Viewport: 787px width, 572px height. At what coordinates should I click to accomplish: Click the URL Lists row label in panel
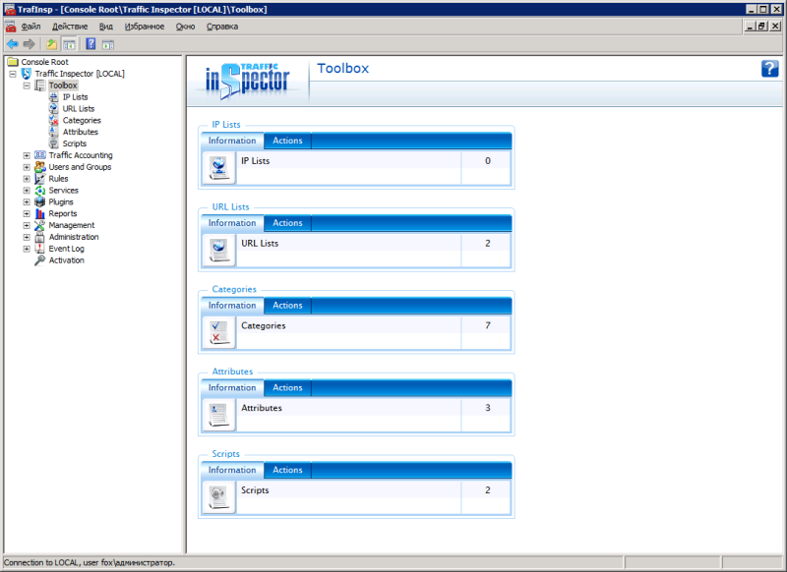pyautogui.click(x=260, y=243)
